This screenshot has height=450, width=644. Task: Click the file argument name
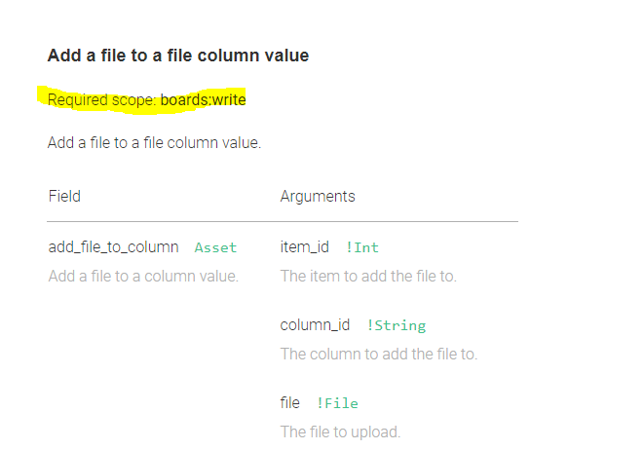[290, 403]
